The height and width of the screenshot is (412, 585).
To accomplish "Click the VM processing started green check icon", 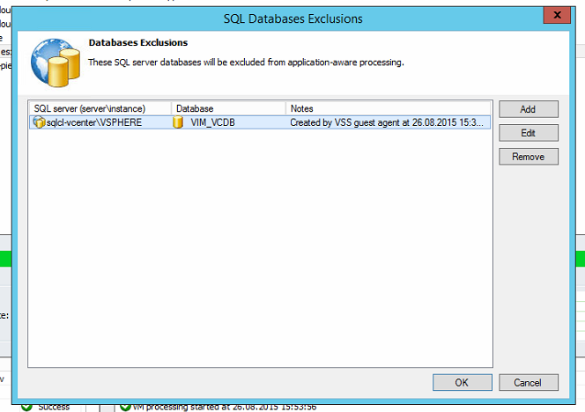I will (125, 407).
